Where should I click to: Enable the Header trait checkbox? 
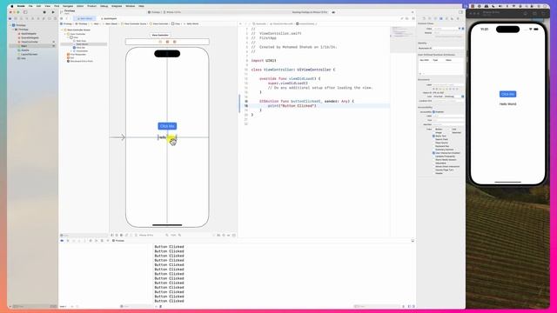pos(433,173)
